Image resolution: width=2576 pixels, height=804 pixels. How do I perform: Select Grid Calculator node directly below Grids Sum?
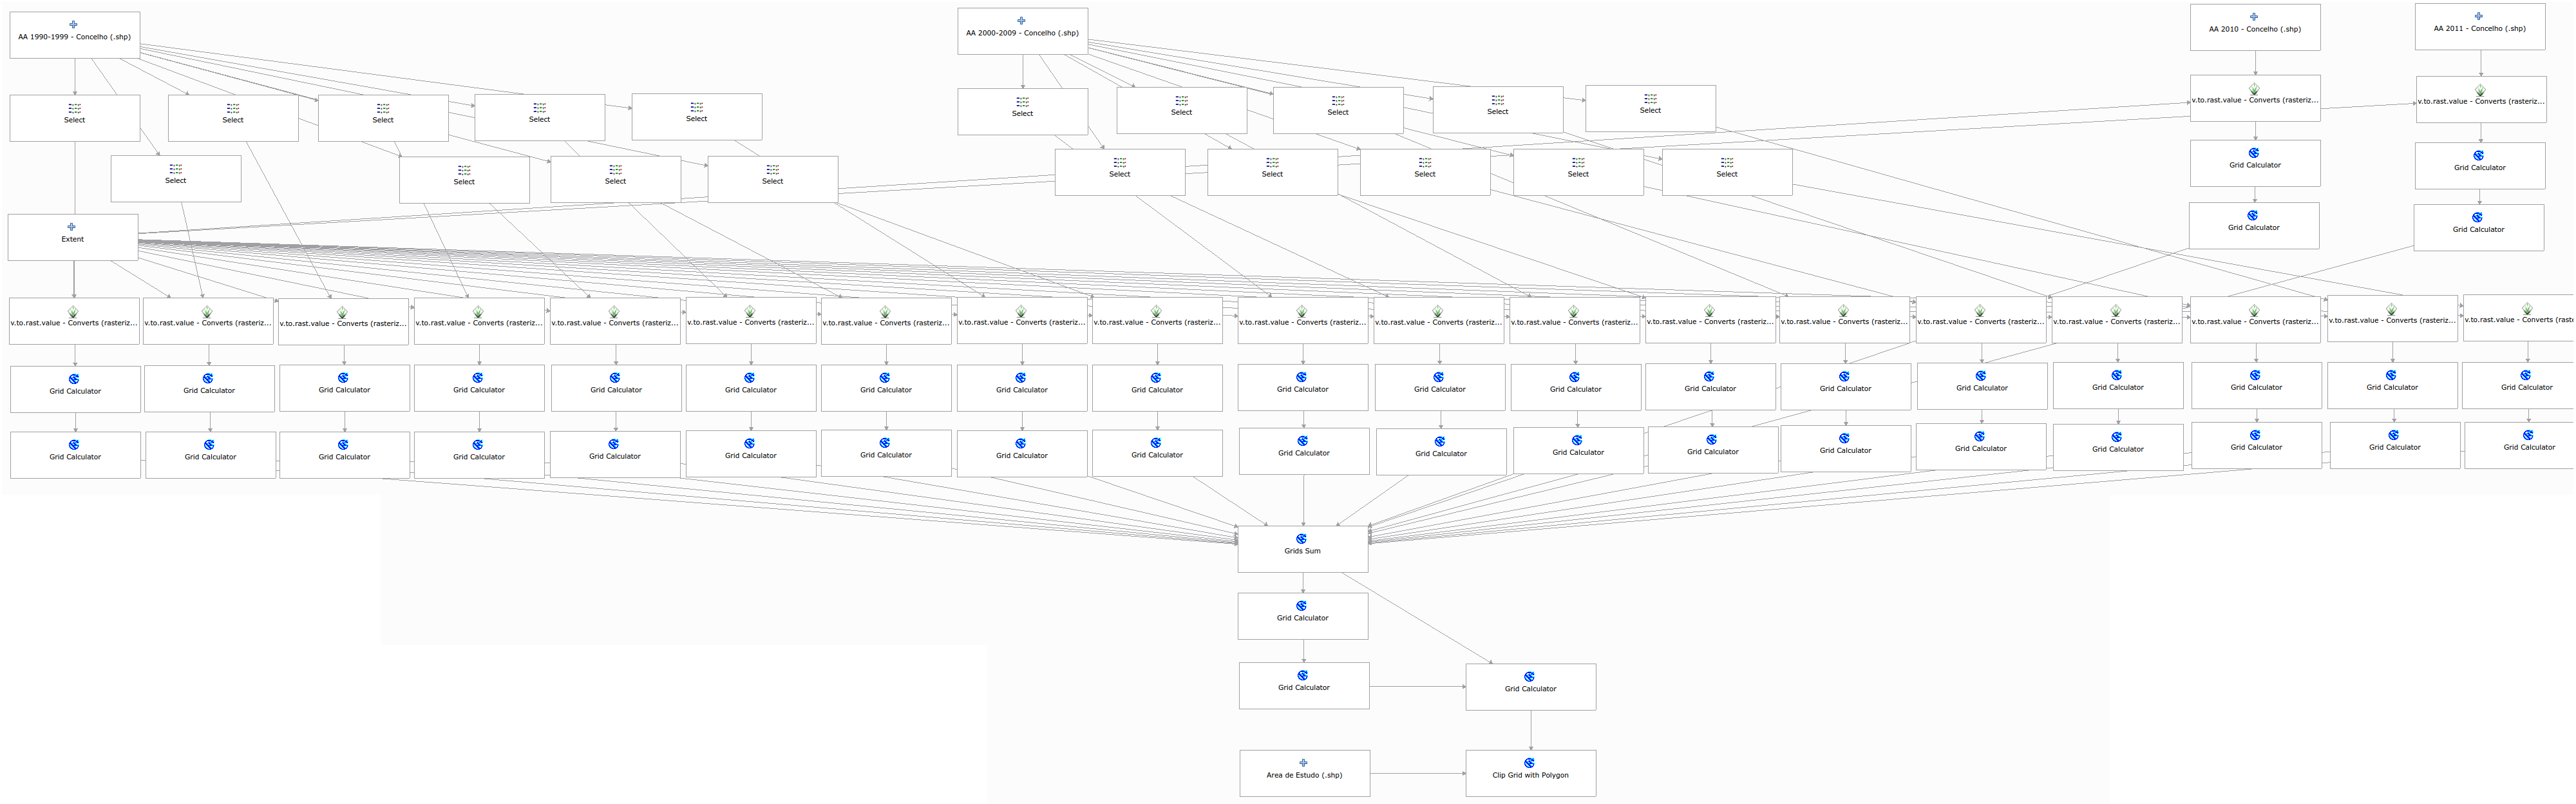(1303, 617)
